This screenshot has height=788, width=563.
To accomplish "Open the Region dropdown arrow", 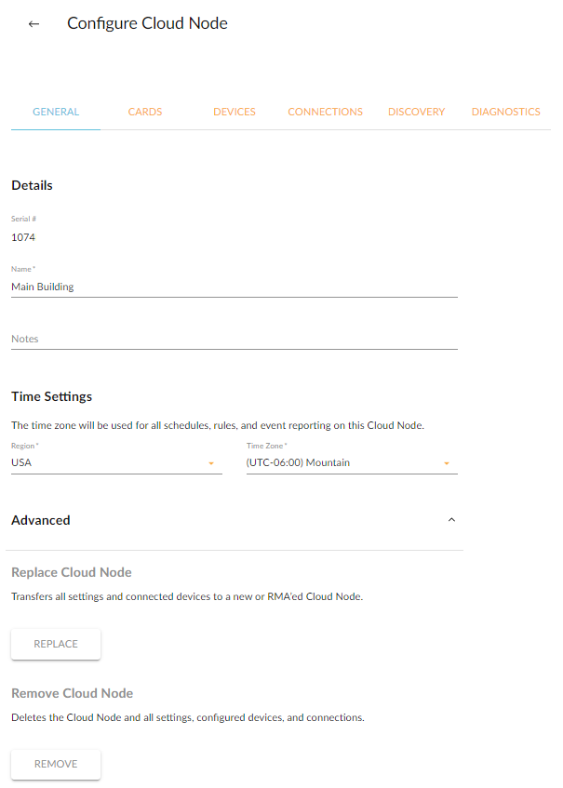I will pyautogui.click(x=210, y=462).
